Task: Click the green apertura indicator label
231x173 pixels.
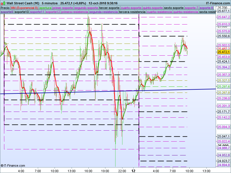Action: [x=45, y=8]
